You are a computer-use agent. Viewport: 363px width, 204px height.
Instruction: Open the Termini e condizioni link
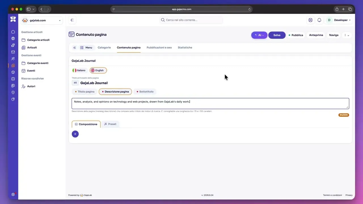pos(332,195)
